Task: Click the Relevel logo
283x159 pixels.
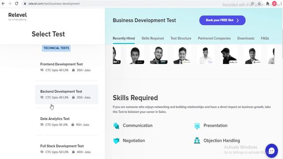Action: [x=18, y=16]
